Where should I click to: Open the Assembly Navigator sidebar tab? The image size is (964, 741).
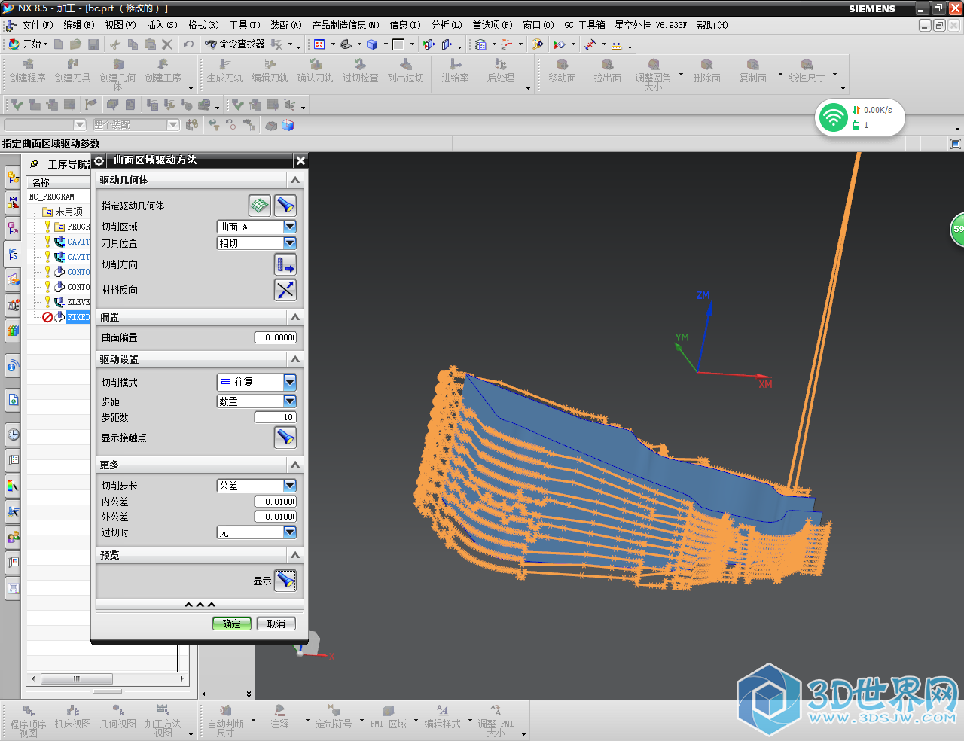click(x=13, y=178)
